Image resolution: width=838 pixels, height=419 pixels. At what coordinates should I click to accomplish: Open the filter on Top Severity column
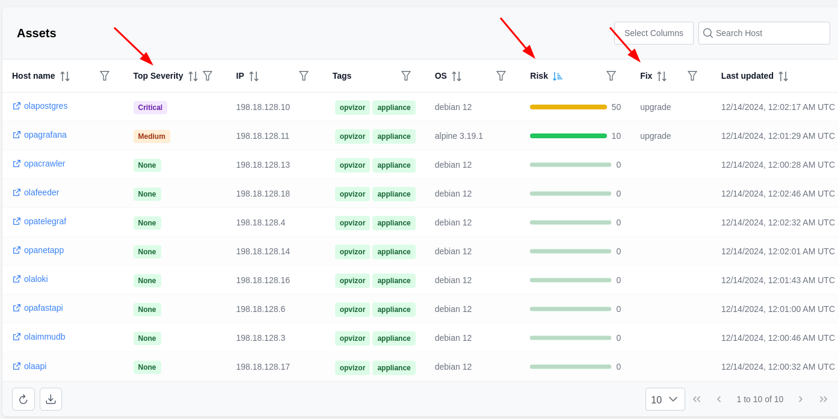(207, 76)
